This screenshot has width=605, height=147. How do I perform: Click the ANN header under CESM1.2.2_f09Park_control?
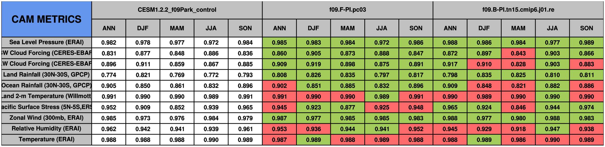point(109,28)
